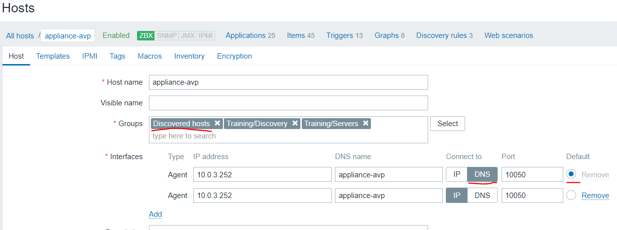Remove the Discovered hosts group tag
The height and width of the screenshot is (230, 617).
point(217,124)
